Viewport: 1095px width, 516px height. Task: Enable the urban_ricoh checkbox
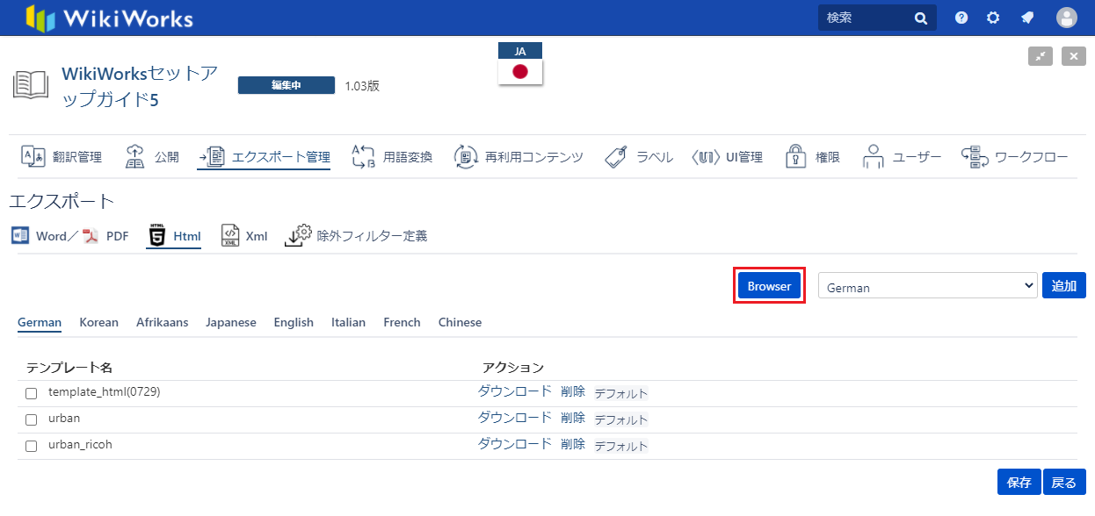click(32, 446)
